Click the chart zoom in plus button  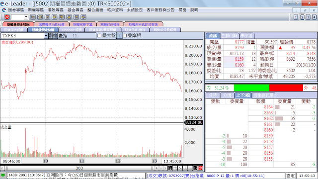coord(157,168)
